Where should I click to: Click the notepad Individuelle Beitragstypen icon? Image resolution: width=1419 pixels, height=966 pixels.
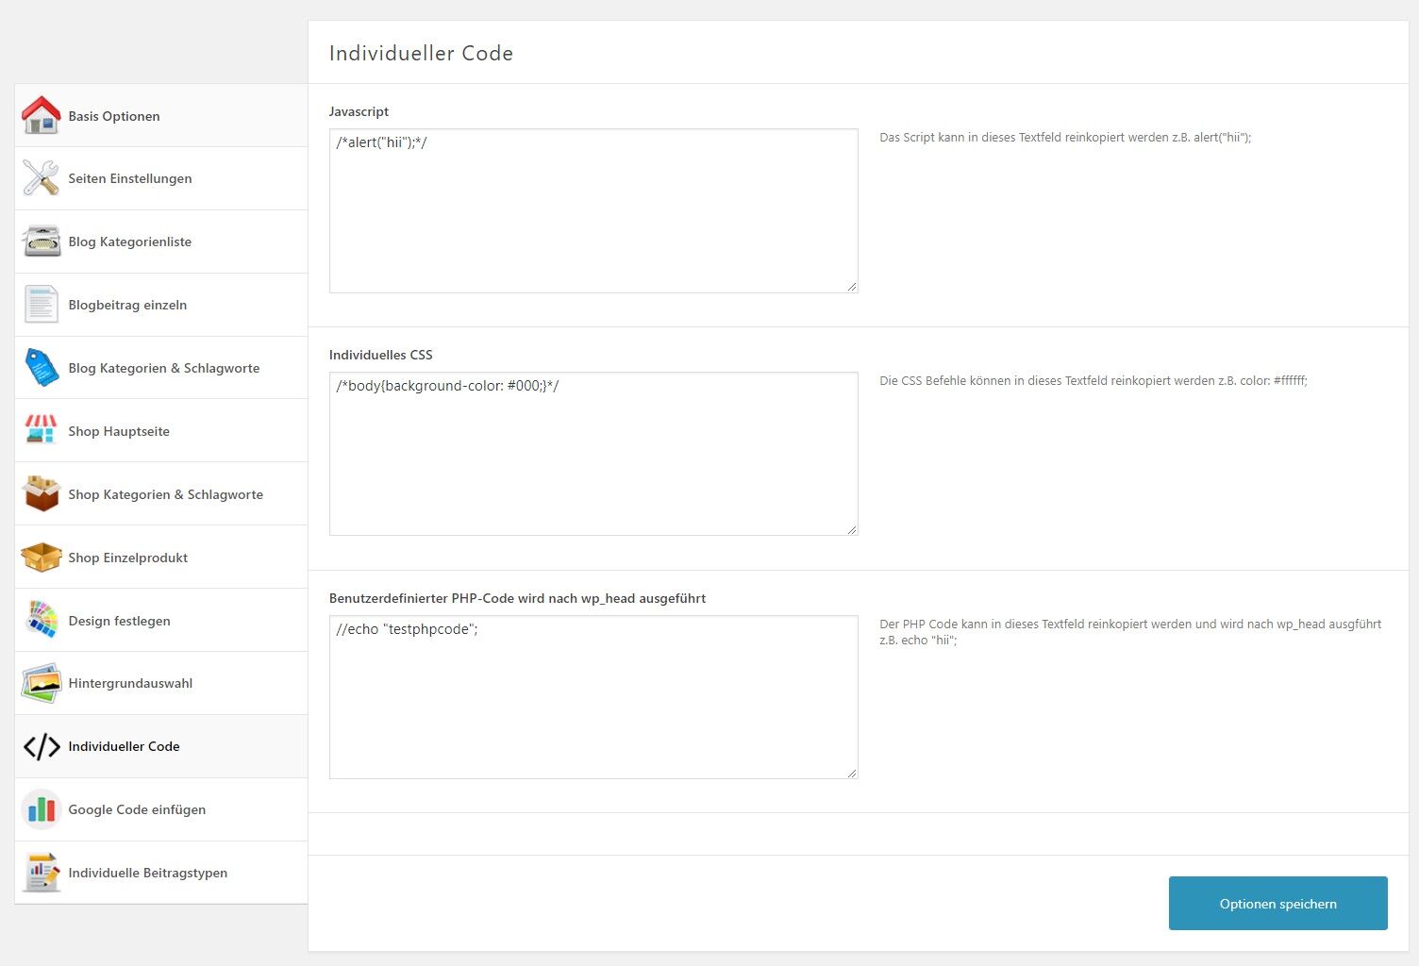[x=42, y=873]
